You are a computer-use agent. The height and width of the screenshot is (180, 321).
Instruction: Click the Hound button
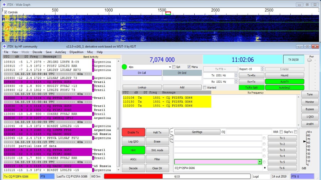[285, 75]
